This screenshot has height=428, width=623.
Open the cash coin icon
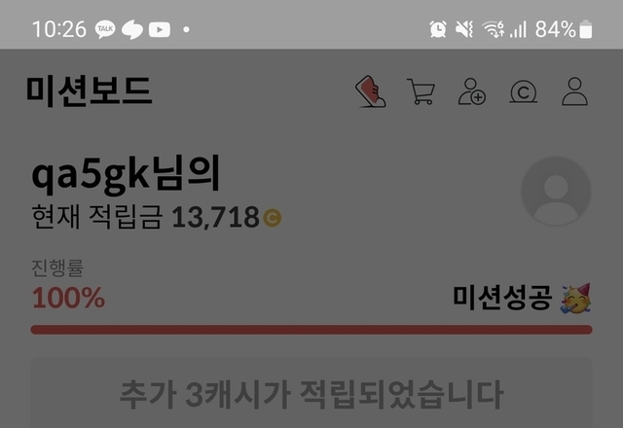pyautogui.click(x=524, y=91)
